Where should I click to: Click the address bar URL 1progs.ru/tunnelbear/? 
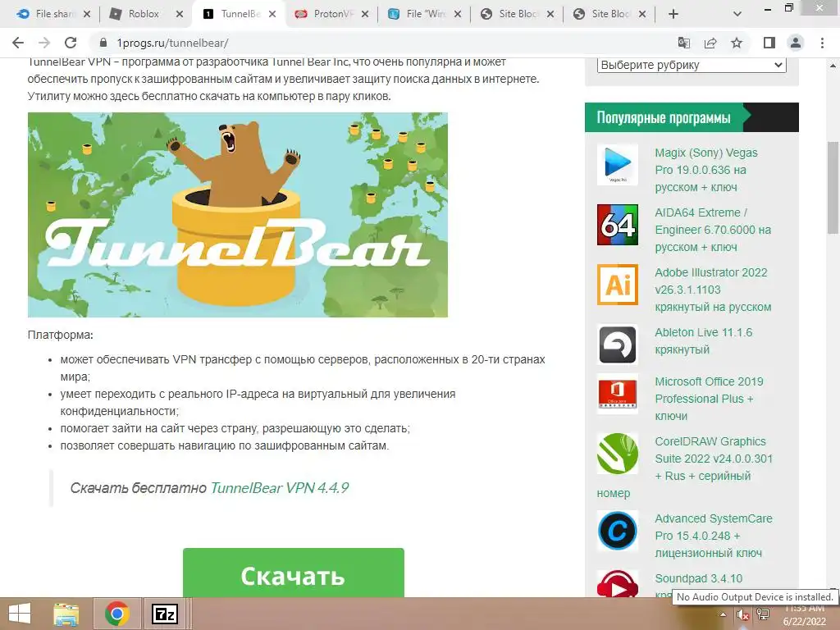[x=172, y=43]
